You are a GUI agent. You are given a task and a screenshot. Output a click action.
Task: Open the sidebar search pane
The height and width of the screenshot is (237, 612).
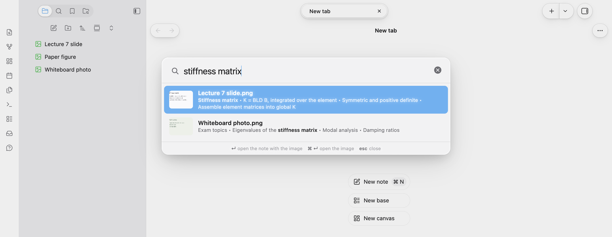coord(59,11)
